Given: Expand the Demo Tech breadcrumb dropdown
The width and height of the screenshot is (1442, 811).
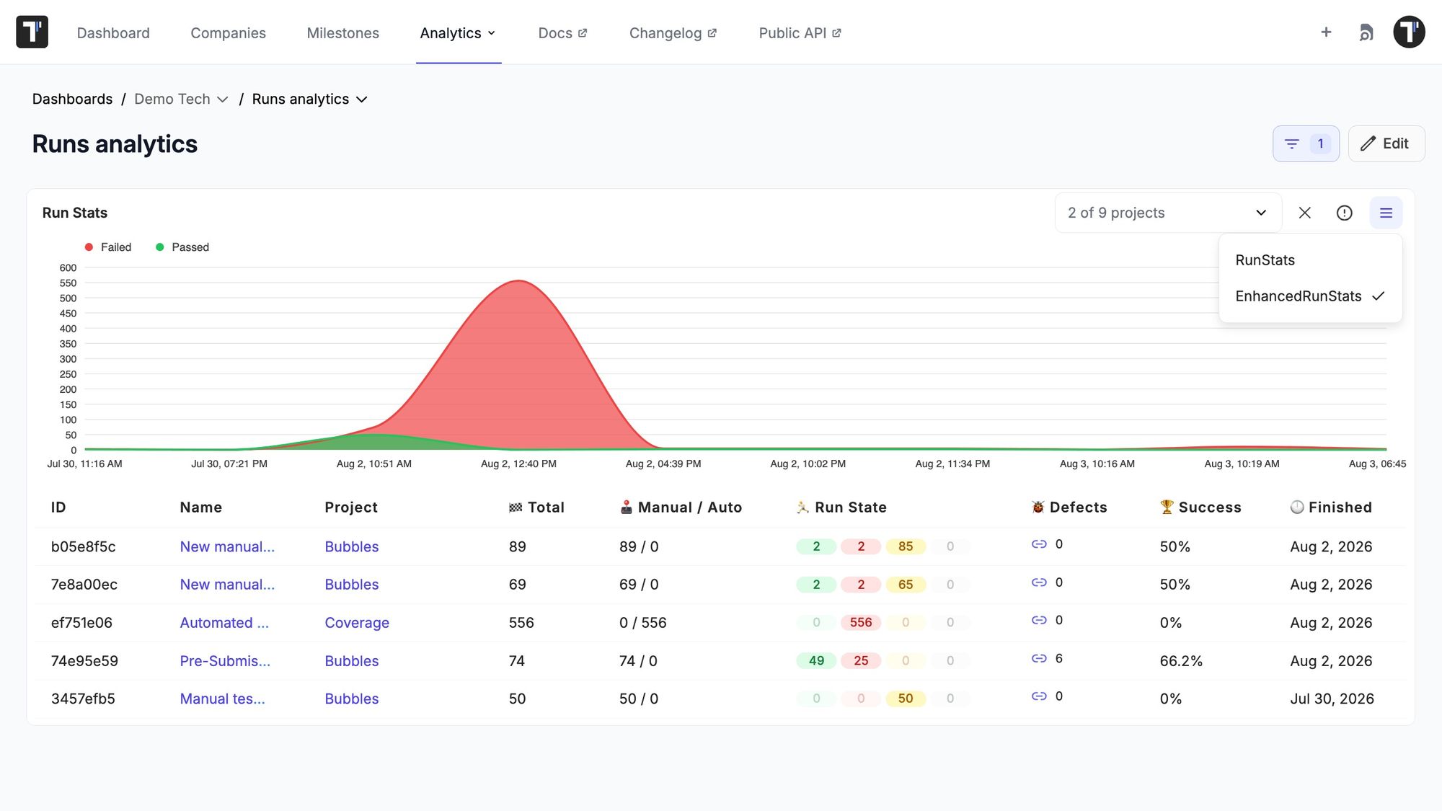Looking at the screenshot, I should [181, 99].
